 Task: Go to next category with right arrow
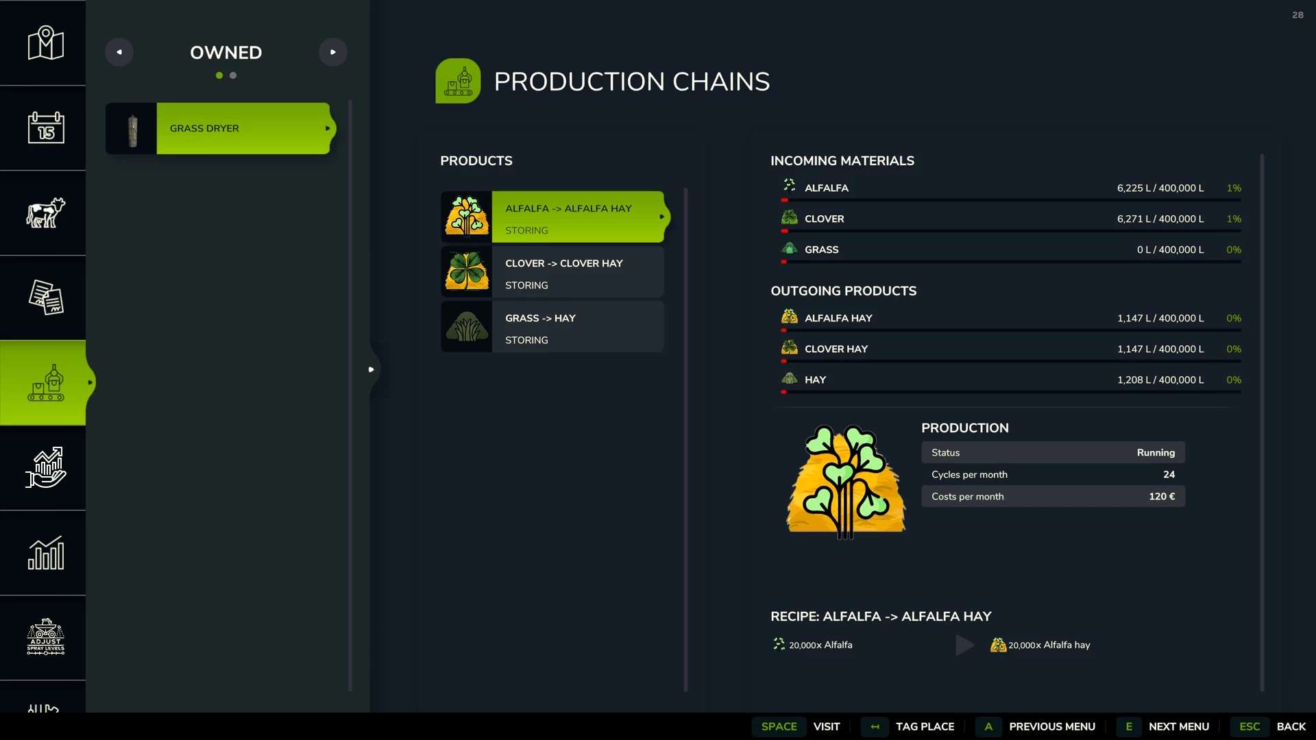point(333,52)
